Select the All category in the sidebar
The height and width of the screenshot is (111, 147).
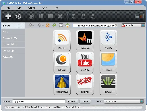(x=13, y=32)
